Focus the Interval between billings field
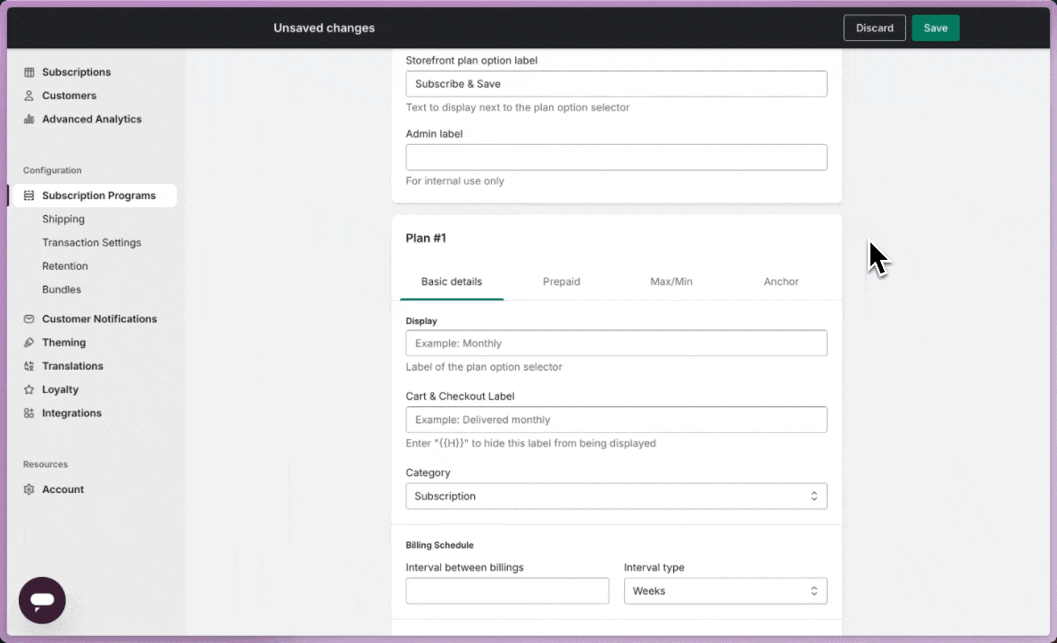This screenshot has width=1057, height=643. 507,591
